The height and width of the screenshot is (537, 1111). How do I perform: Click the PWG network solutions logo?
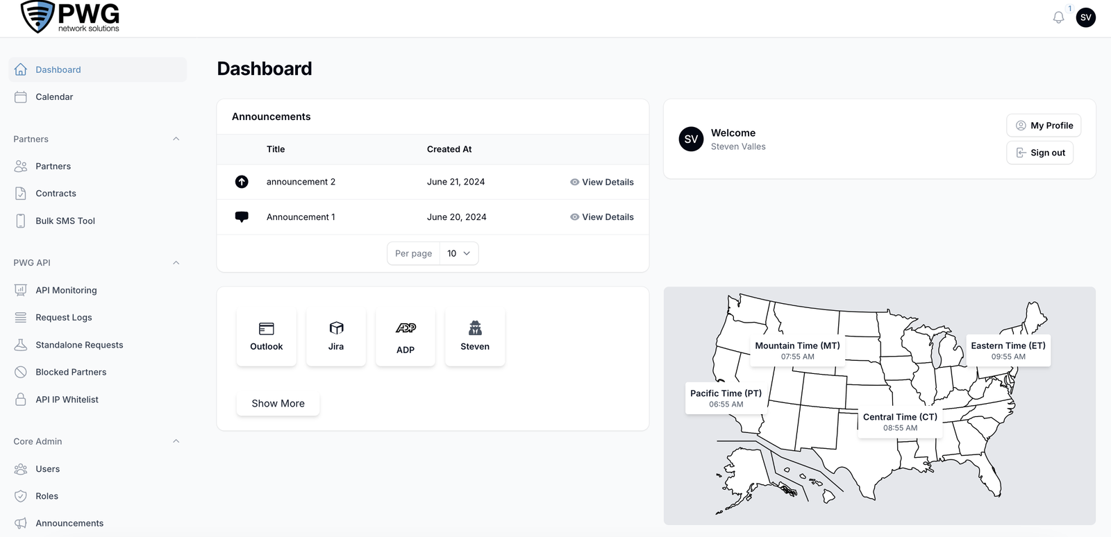tap(70, 17)
